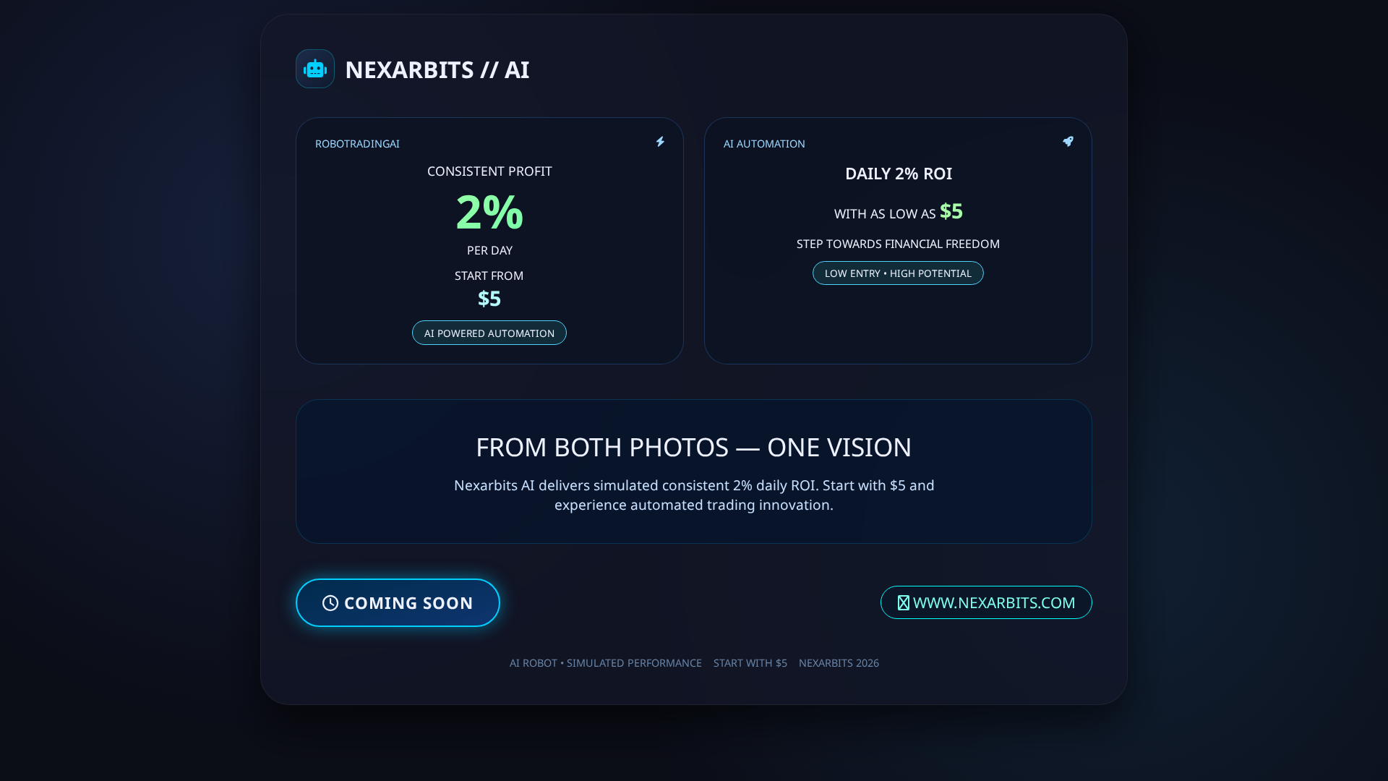Click START WITH $5 in the footer
This screenshot has height=781, width=1388.
(x=750, y=662)
